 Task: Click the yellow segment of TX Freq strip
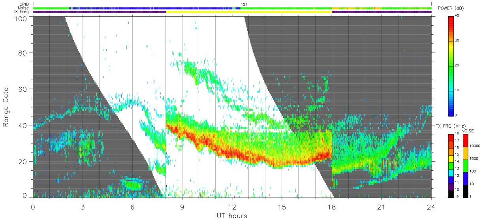pyautogui.click(x=249, y=12)
